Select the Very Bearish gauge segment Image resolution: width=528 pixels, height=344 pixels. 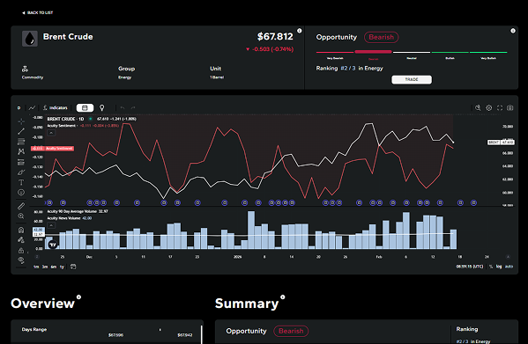[335, 53]
